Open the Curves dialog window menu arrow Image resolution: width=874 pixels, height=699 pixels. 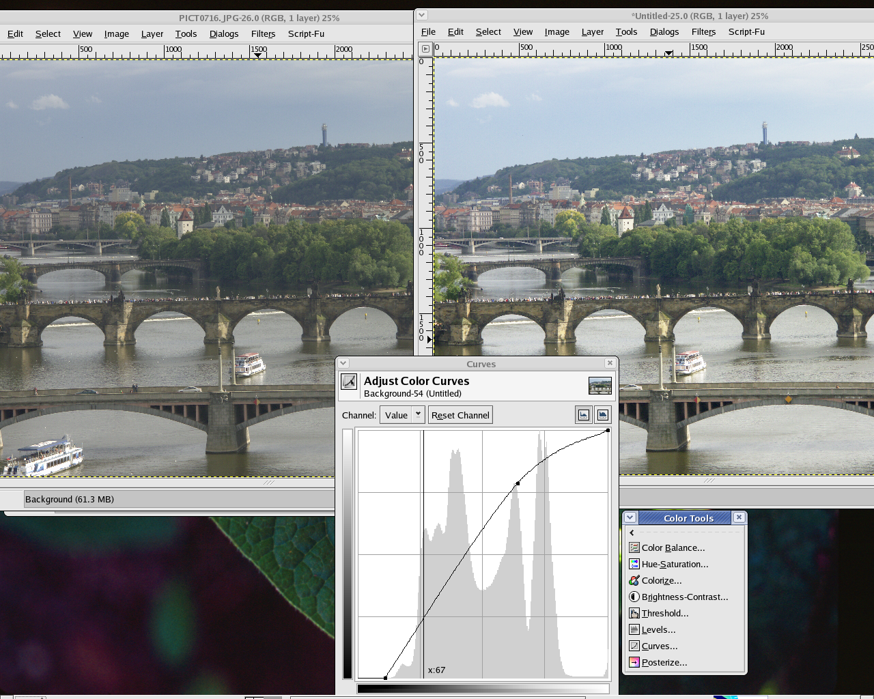click(343, 363)
